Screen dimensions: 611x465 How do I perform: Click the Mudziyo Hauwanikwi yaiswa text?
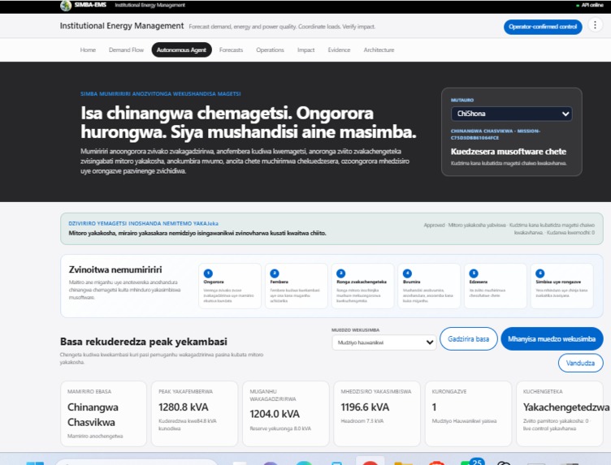tap(464, 421)
